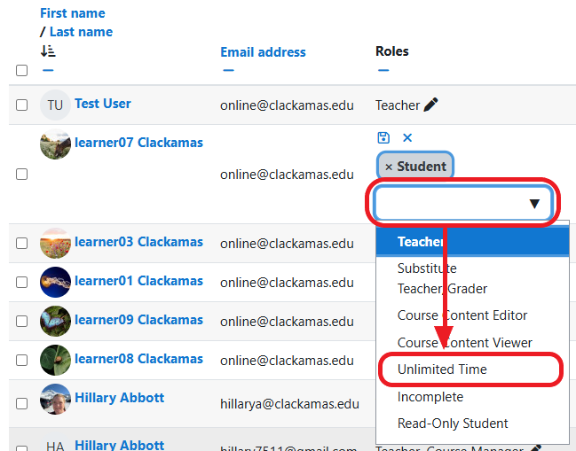Remove Student role tag with its × mark
Image resolution: width=576 pixels, height=451 pixels.
click(x=389, y=167)
